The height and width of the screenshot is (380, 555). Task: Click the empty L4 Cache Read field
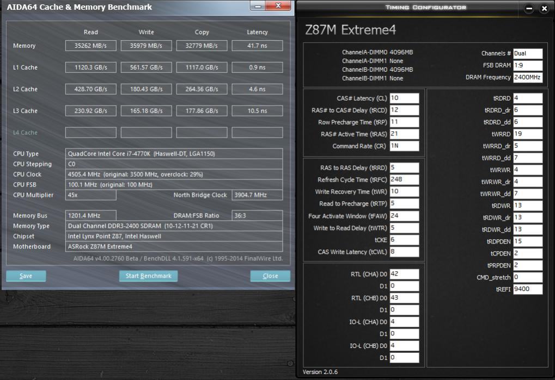point(90,133)
